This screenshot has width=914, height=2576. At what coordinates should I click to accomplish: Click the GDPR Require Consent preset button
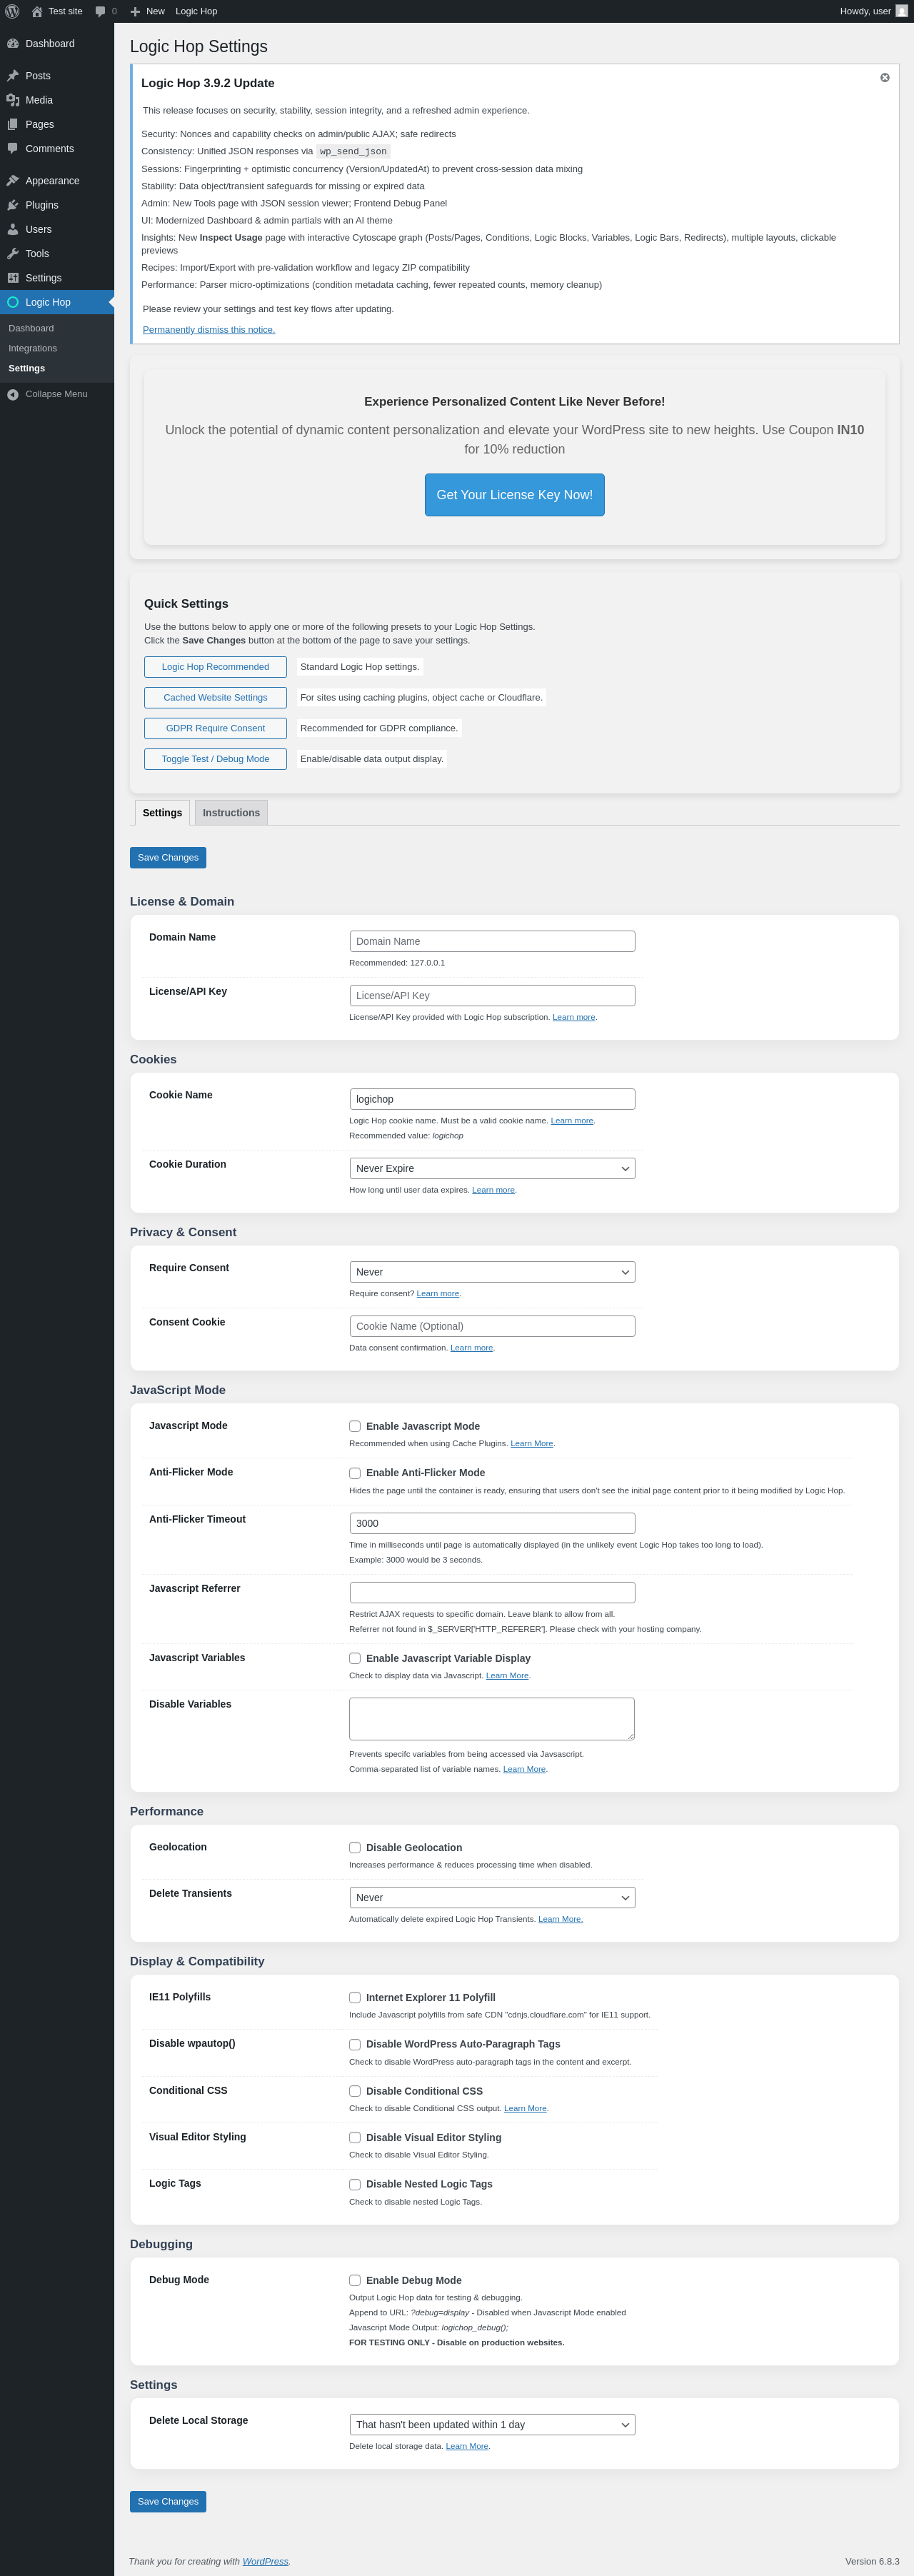[x=215, y=728]
